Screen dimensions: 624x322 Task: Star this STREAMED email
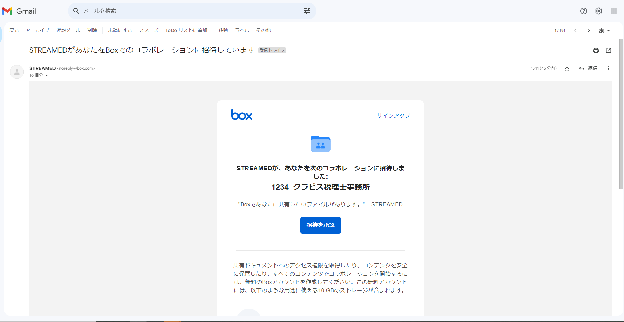point(567,69)
